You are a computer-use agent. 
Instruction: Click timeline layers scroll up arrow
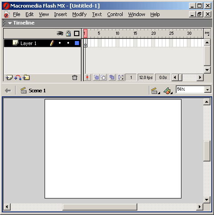207,42
